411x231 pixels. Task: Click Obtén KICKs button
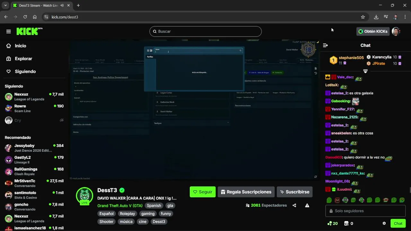coord(373,31)
